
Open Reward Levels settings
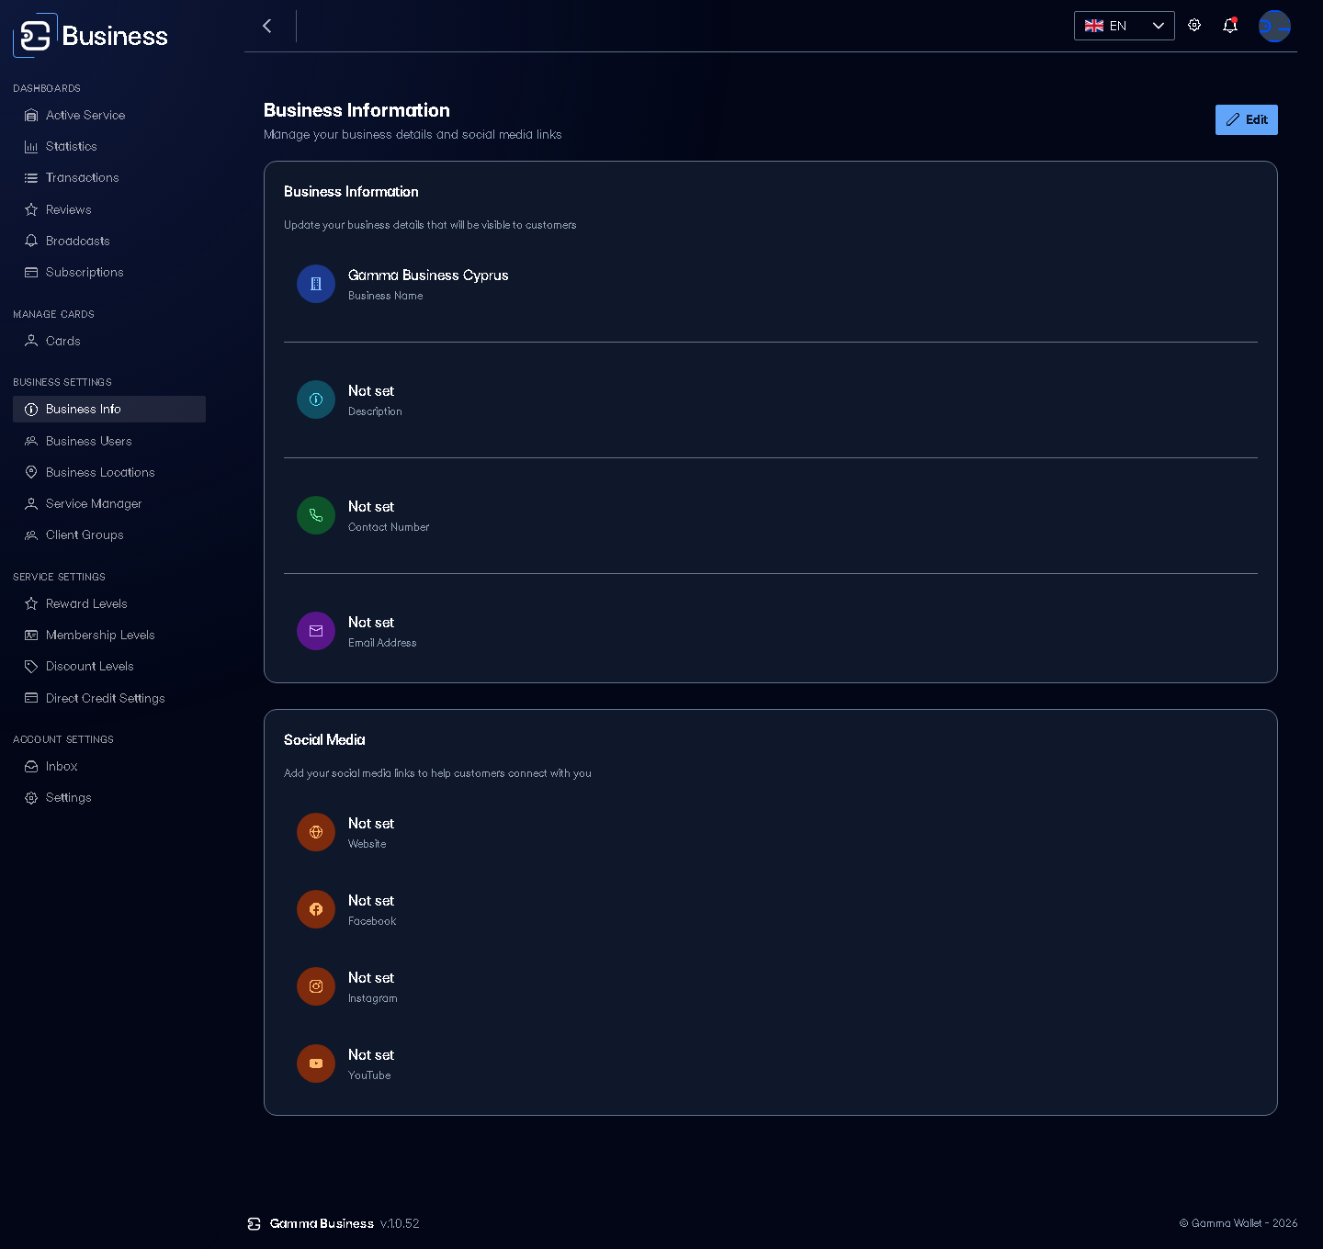click(109, 603)
